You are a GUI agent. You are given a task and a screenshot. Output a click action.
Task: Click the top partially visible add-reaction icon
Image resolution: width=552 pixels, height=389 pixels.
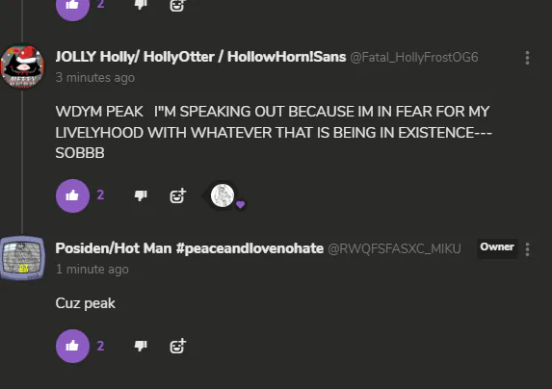177,6
